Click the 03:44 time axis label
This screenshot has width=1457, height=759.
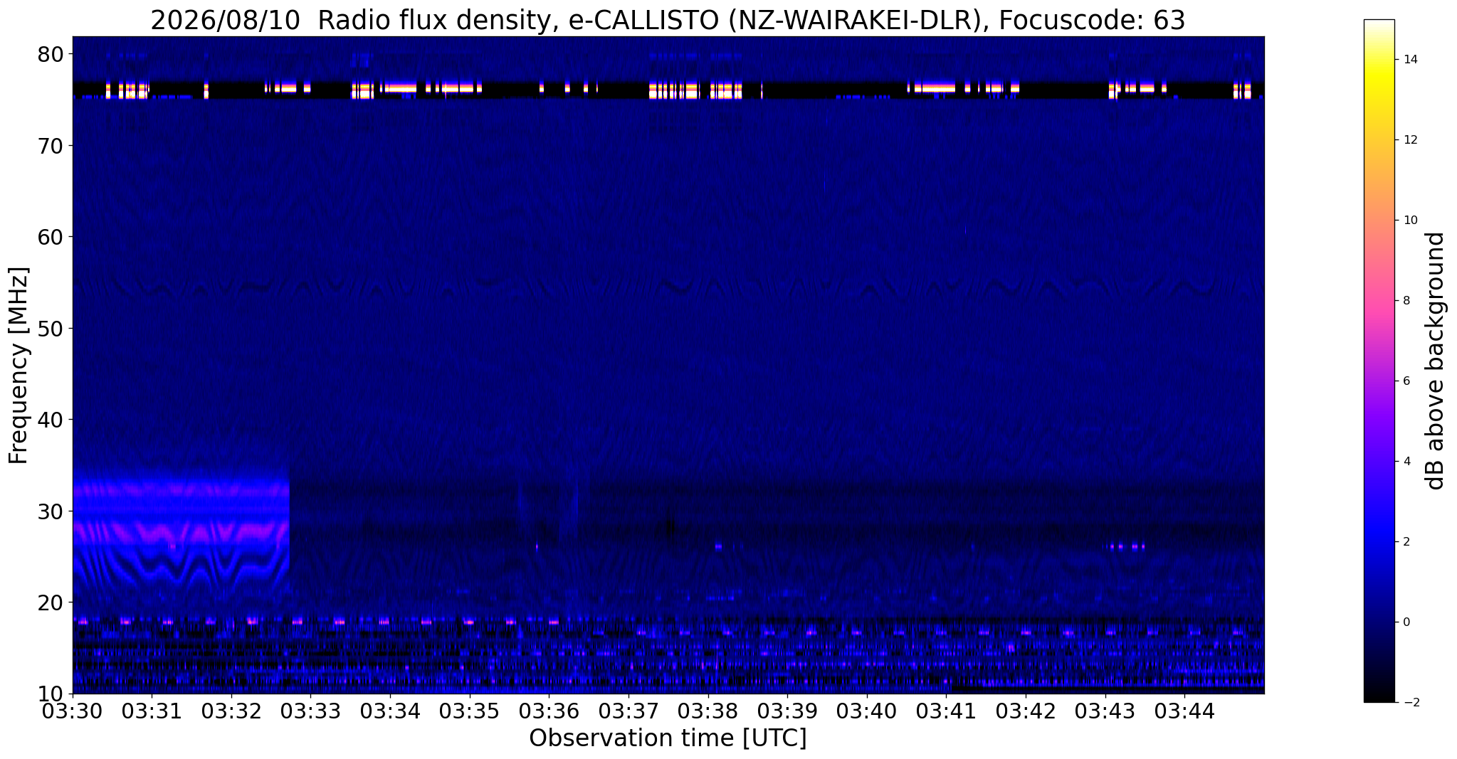1184,711
